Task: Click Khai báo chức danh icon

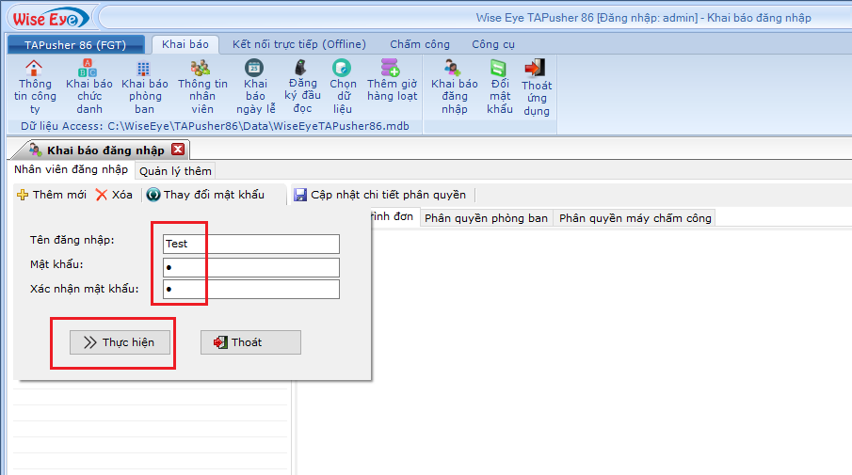Action: coord(88,69)
